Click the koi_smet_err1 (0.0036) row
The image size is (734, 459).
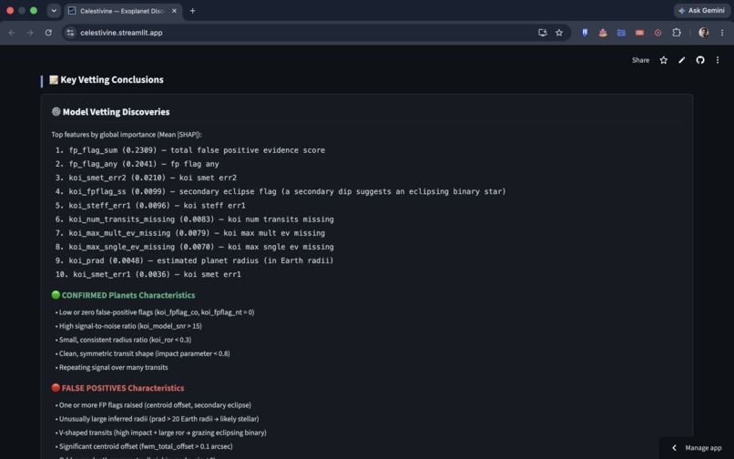pos(148,274)
